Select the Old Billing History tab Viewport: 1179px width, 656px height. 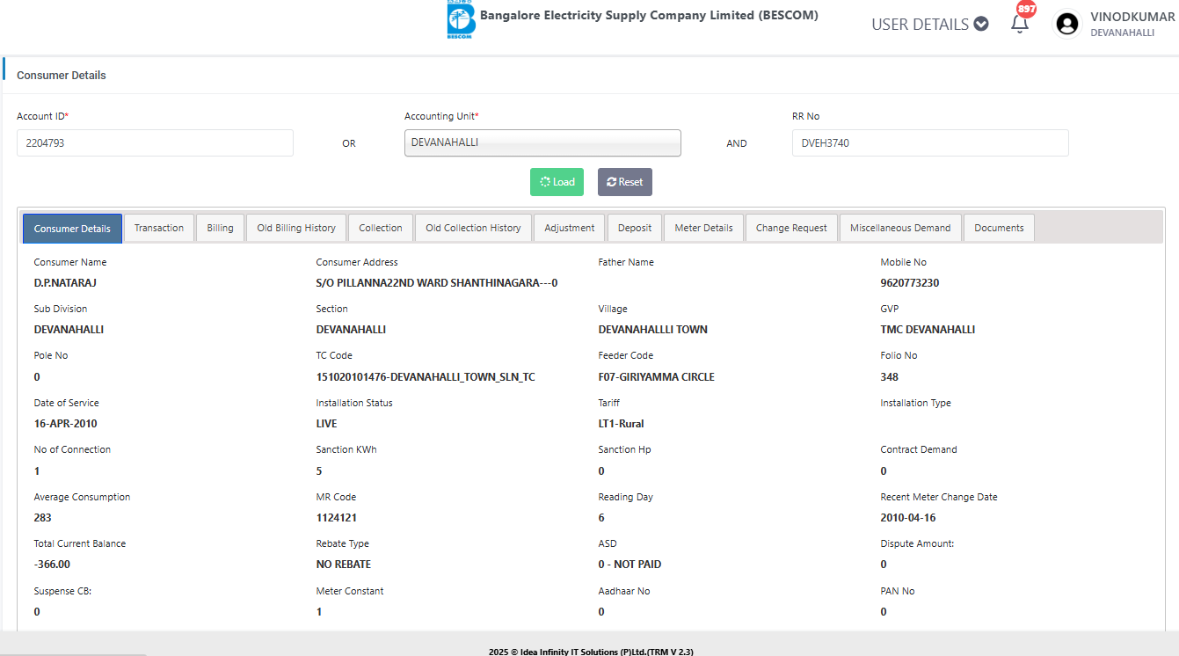(x=296, y=228)
